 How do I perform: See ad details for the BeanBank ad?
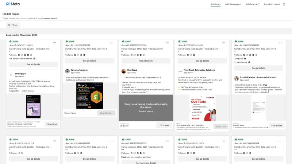point(146,61)
